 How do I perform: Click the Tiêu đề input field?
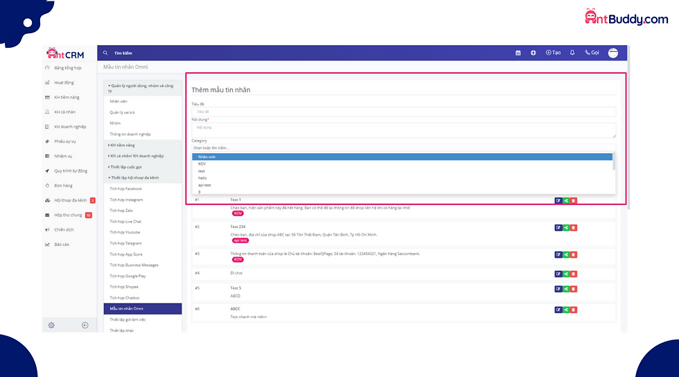click(x=403, y=112)
